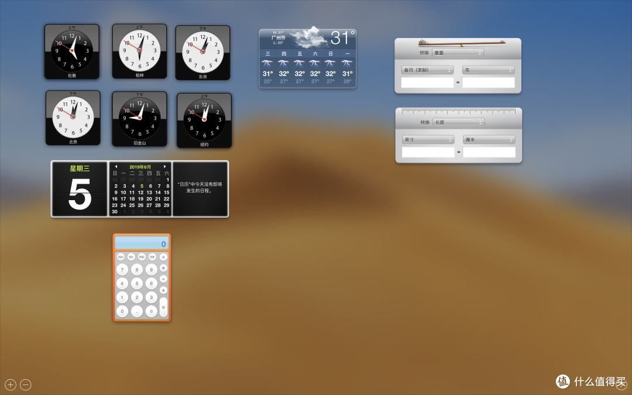Screen dimensions: 632x395
Task: Click the 2 key on calculator
Action: point(136,297)
